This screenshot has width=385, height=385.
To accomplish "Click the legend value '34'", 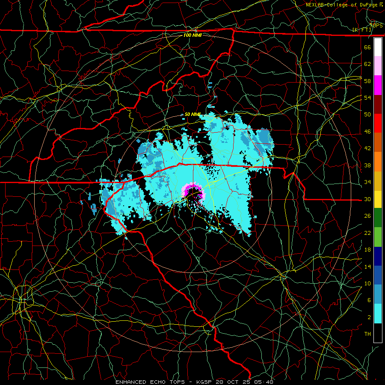I will click(x=367, y=182).
